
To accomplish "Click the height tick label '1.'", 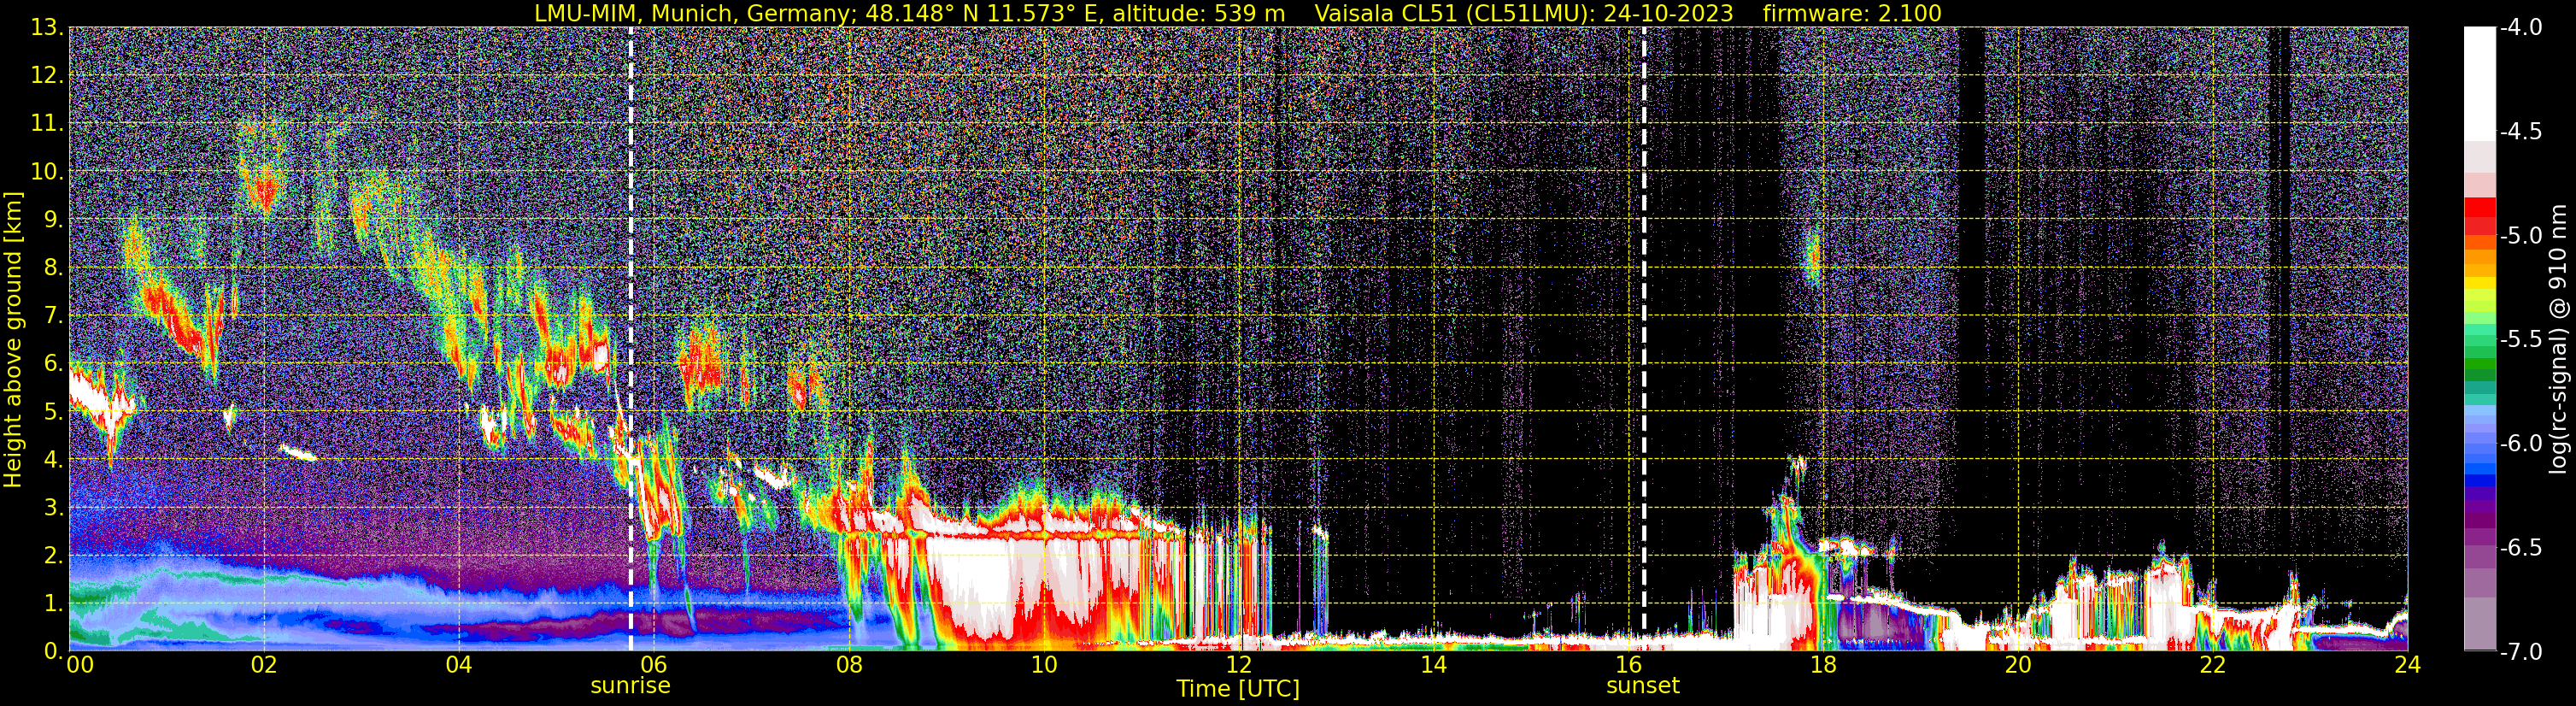I will [53, 604].
